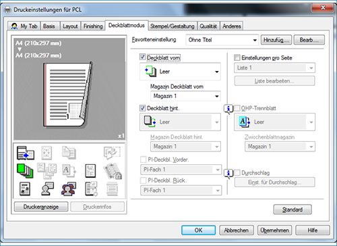Switch to the My Tab tab

click(x=24, y=26)
